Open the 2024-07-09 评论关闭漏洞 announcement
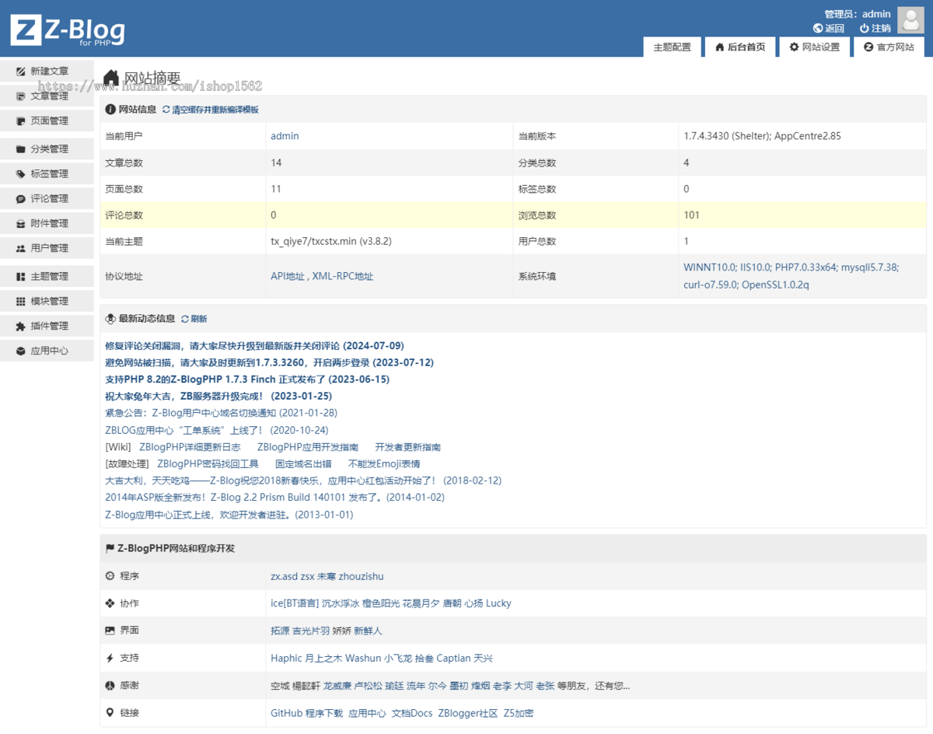This screenshot has height=734, width=933. point(254,345)
